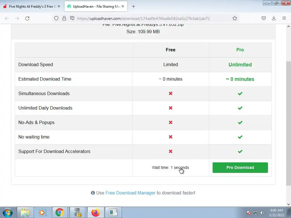
Task: Open the Action Center flag icon
Action: click(249, 213)
